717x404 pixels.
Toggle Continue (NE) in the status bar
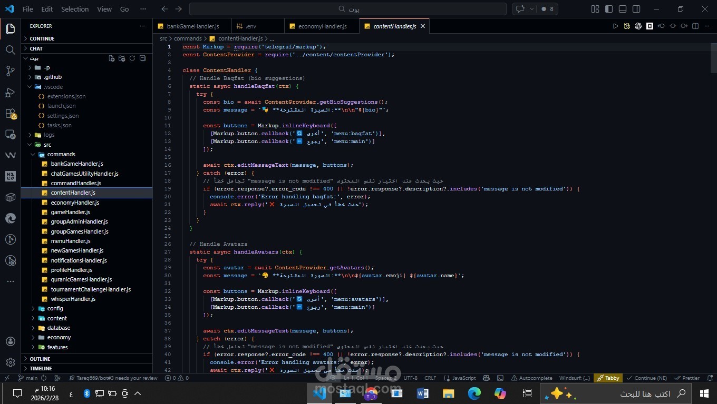point(647,378)
